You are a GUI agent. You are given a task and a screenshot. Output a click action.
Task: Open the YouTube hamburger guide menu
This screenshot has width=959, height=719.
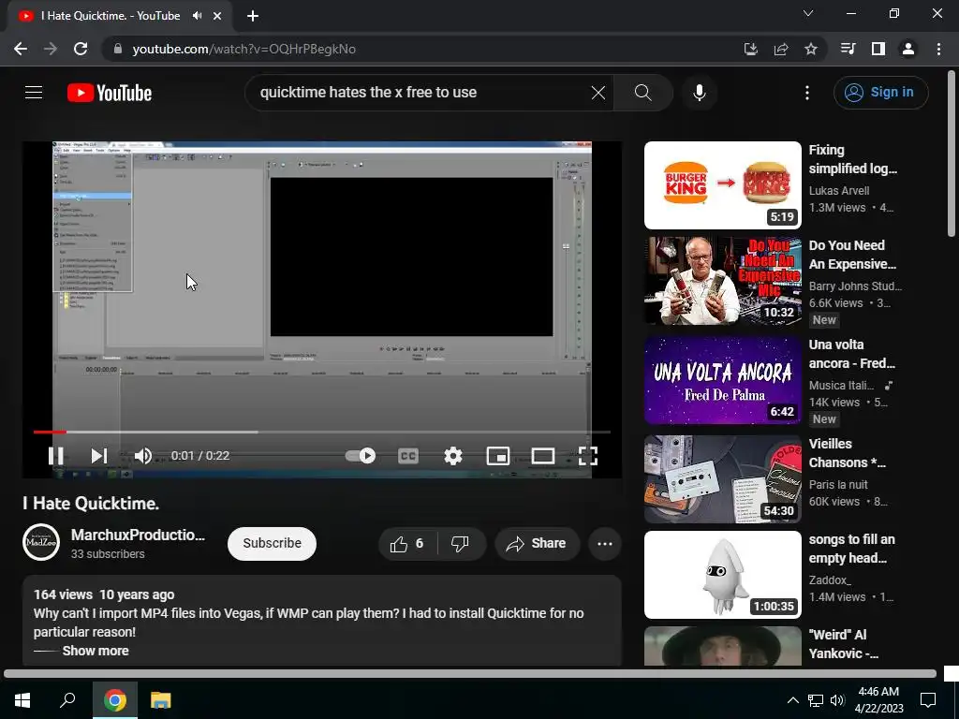click(x=34, y=93)
